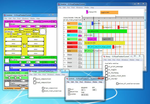Click the vt_print_message bang in library window
The height and width of the screenshot is (104, 150).
pyautogui.click(x=106, y=66)
